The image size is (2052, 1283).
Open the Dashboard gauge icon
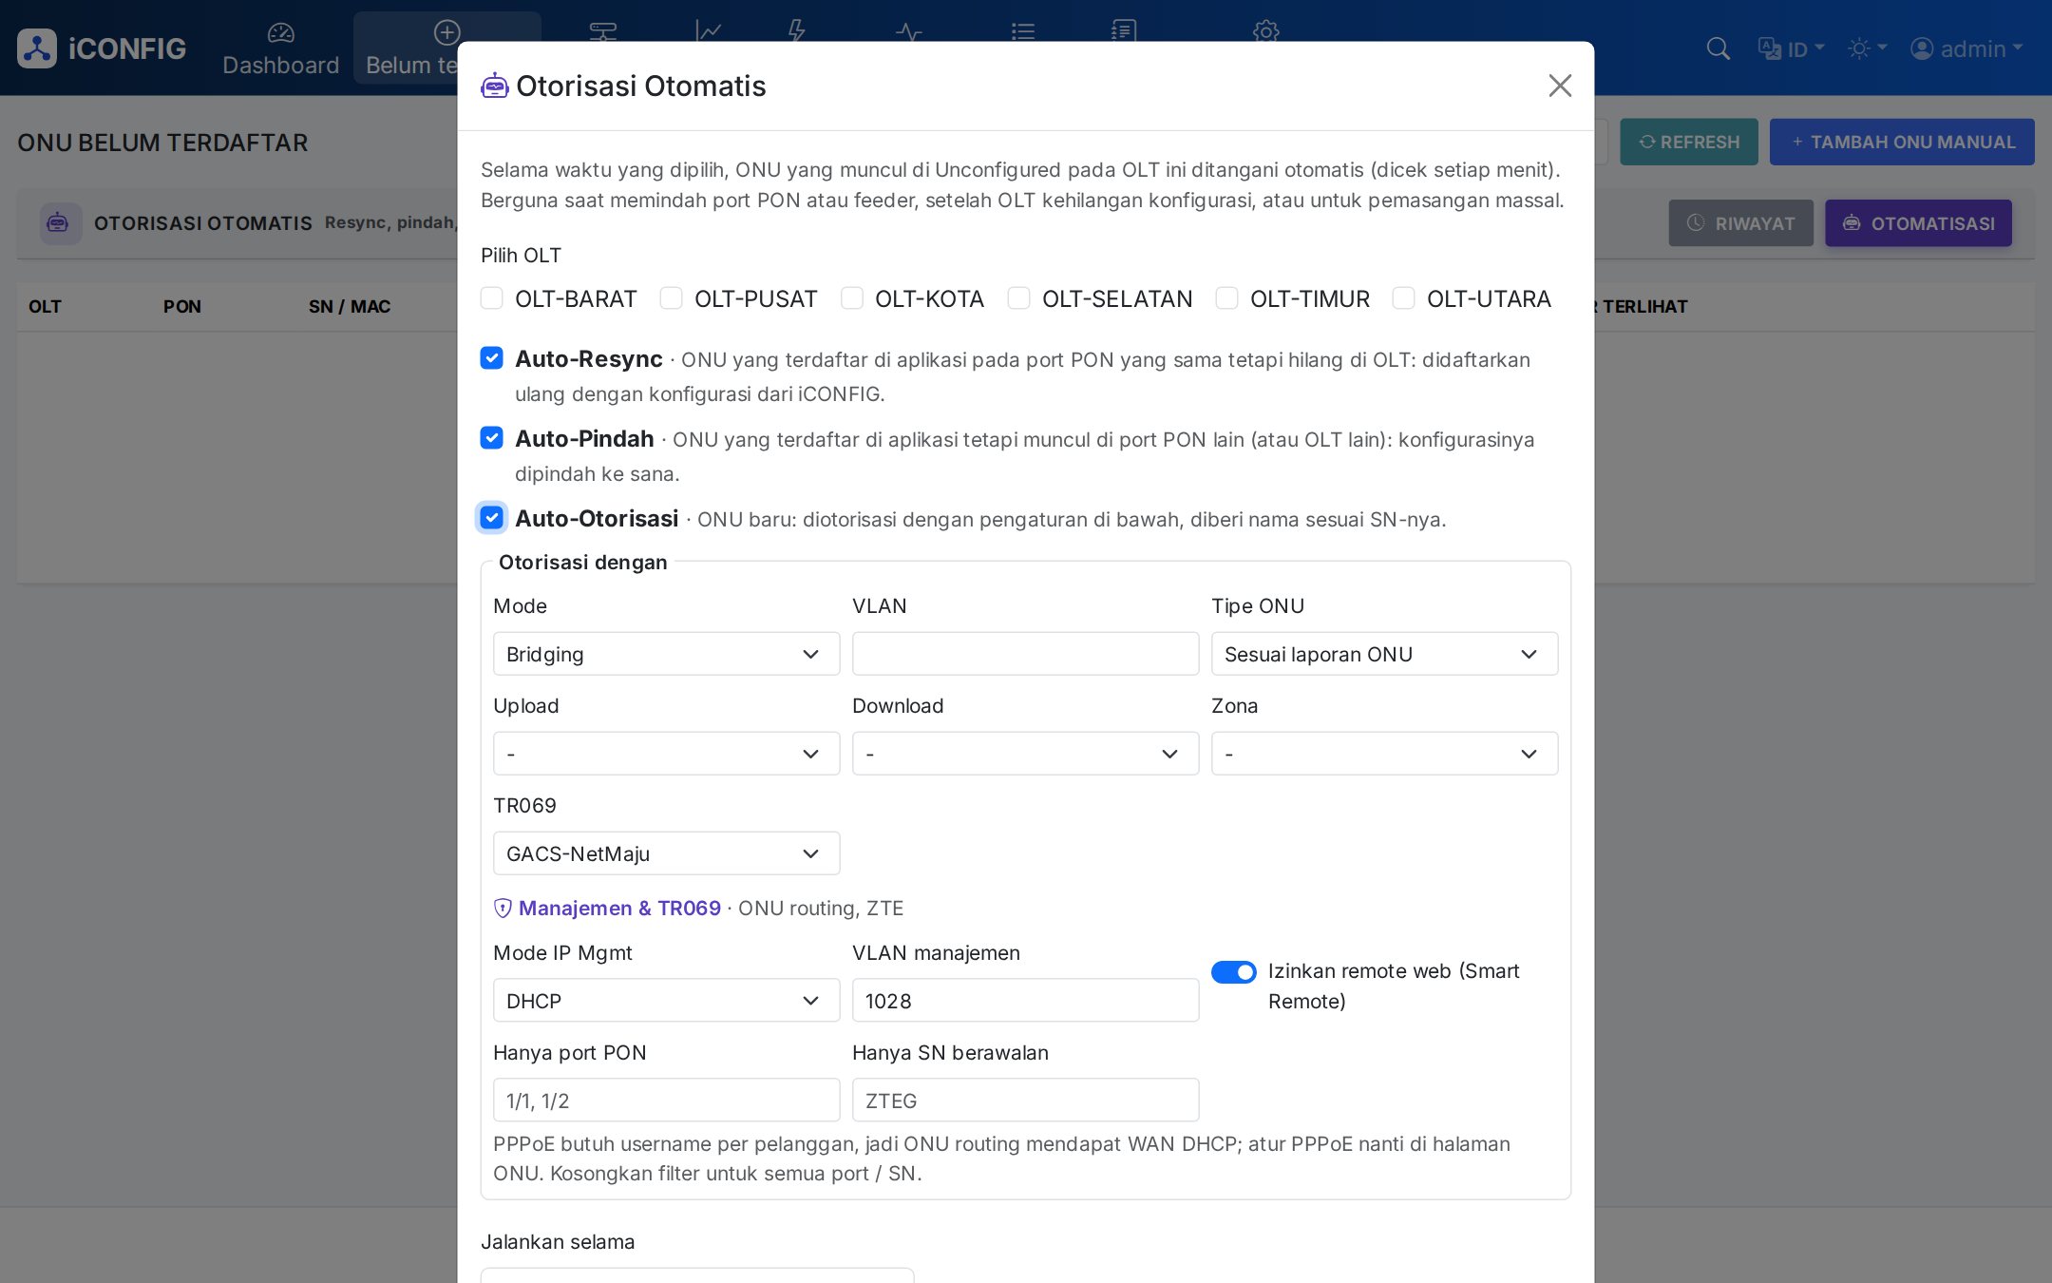click(x=280, y=33)
